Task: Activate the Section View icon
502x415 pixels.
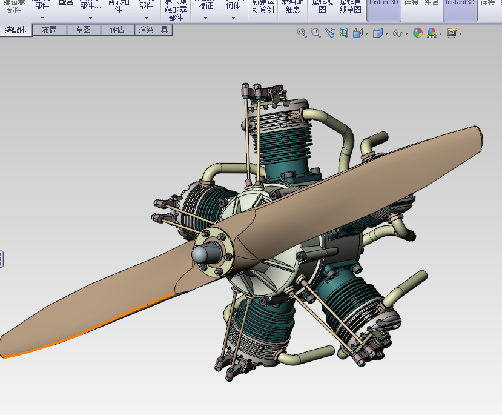Action: [344, 33]
